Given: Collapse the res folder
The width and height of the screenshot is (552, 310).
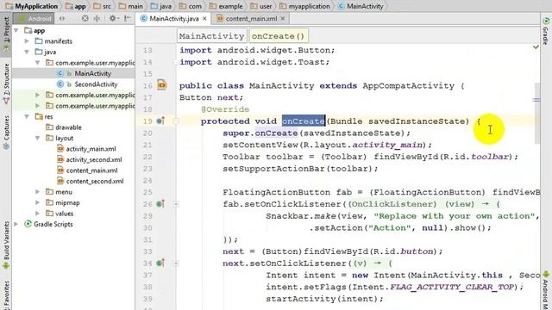Looking at the screenshot, I should 27,117.
